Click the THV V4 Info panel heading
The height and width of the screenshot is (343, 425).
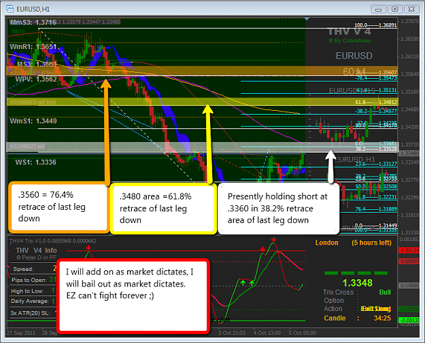pos(36,251)
